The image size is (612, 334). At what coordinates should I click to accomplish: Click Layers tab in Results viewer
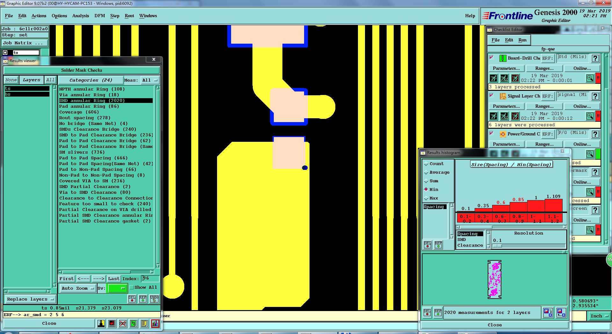tap(32, 80)
